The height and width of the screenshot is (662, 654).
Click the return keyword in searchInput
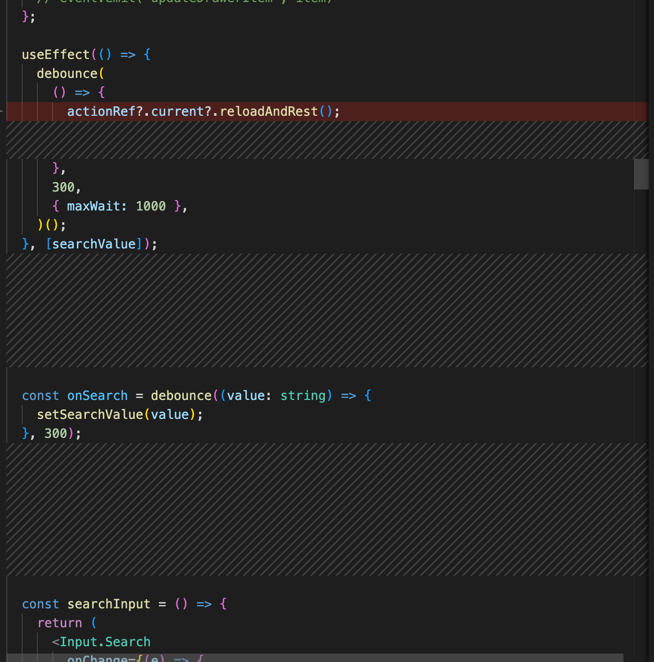60,623
